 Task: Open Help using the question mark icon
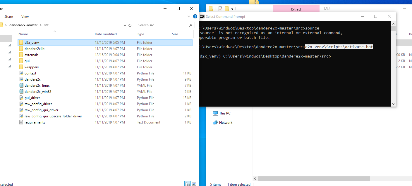[x=195, y=16]
